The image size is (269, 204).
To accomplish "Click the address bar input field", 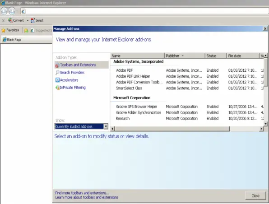I will click(144, 11).
